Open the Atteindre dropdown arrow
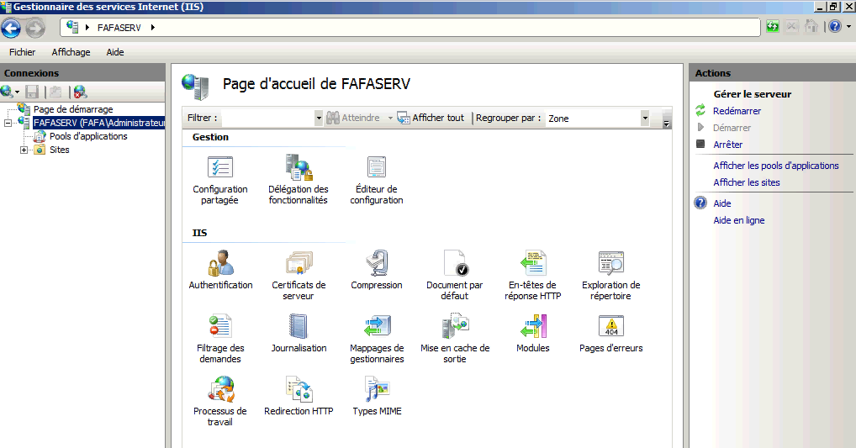The height and width of the screenshot is (448, 856). (x=390, y=118)
